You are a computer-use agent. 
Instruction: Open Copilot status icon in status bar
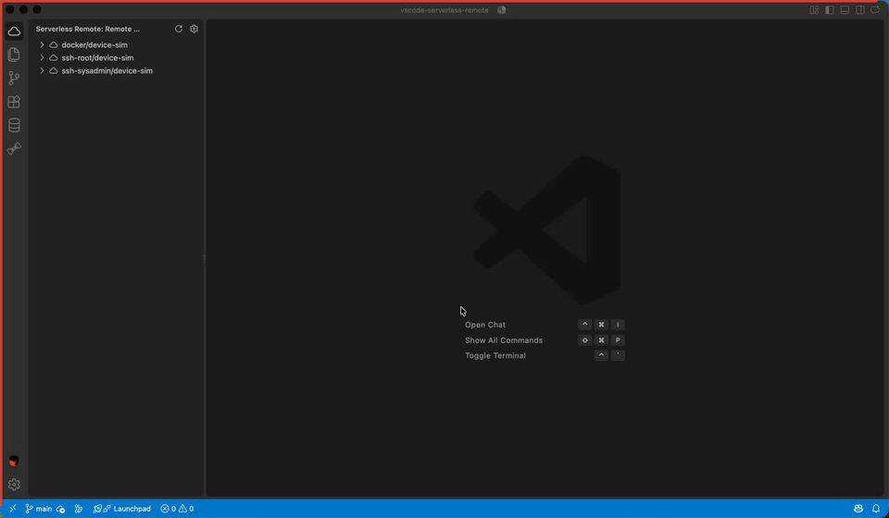(x=858, y=509)
